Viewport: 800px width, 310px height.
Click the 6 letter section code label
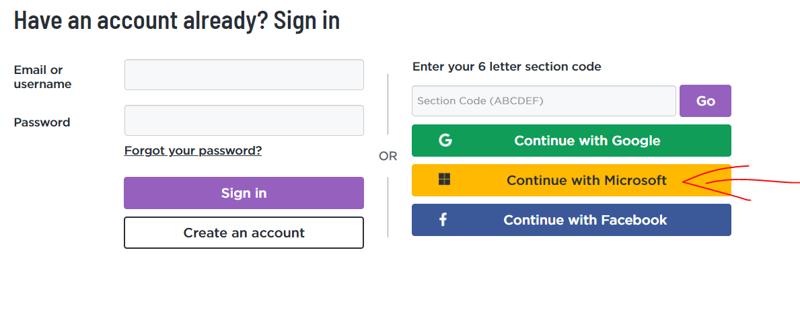click(507, 67)
